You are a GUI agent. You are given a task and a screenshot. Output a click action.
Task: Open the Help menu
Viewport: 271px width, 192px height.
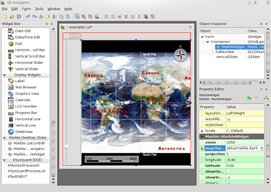(x=68, y=9)
